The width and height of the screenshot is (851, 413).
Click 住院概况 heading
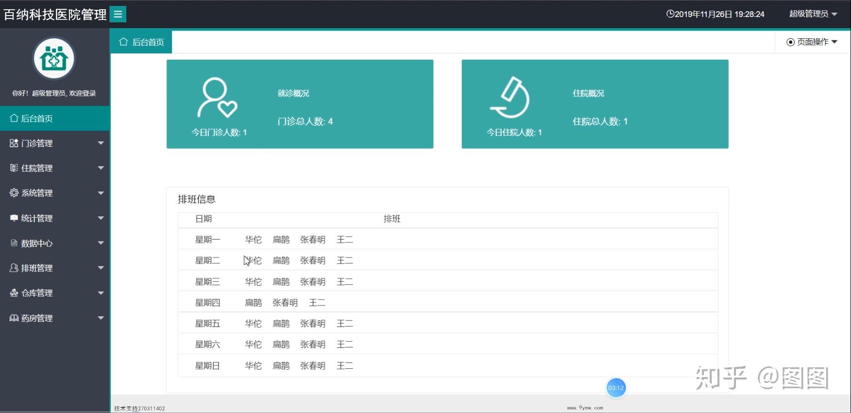point(588,93)
